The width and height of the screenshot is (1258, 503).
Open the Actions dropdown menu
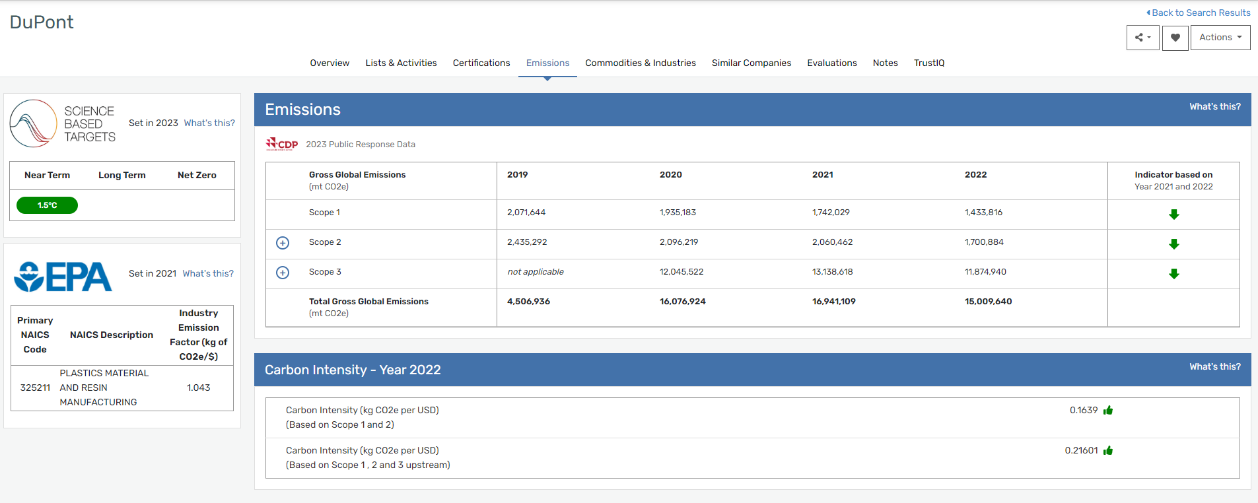[x=1220, y=38]
